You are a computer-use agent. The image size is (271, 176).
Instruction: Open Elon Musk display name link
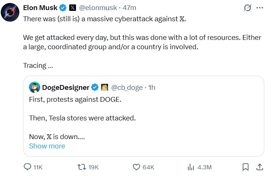40,8
